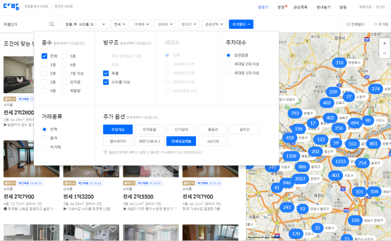Check the 반지층 checkbox
Screen dimensions: 391x241
click(x=65, y=82)
